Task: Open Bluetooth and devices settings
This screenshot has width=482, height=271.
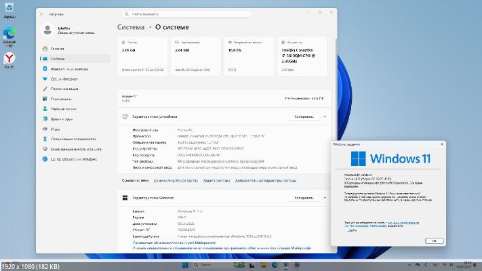Action: 75,69
